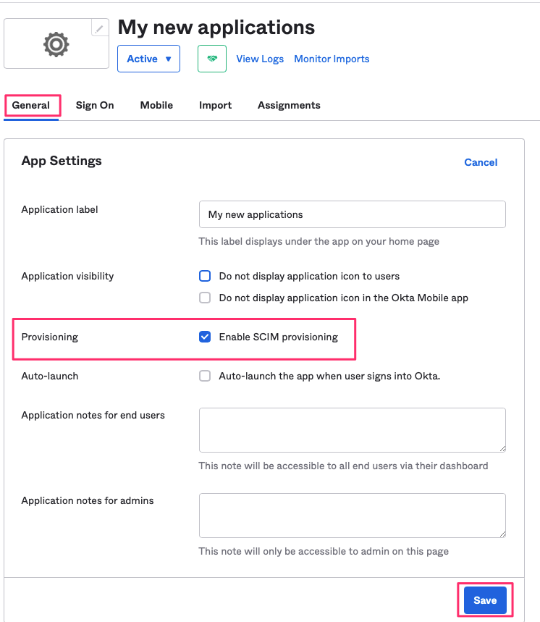This screenshot has width=540, height=622.
Task: Switch to the Sign On tab
Action: click(x=95, y=105)
